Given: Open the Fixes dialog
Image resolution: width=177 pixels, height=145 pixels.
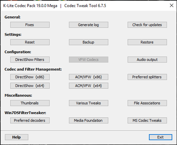Looking at the screenshot, I should pyautogui.click(x=30, y=25).
